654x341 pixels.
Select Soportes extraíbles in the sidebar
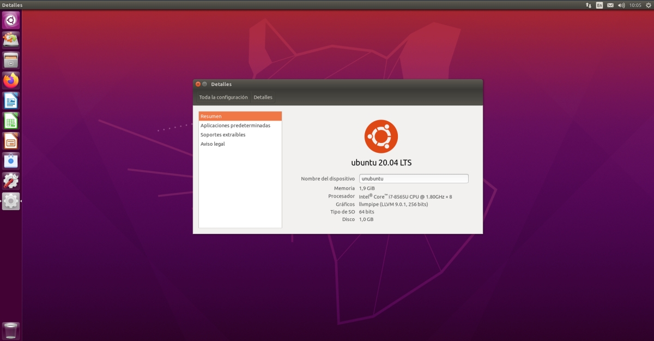223,134
